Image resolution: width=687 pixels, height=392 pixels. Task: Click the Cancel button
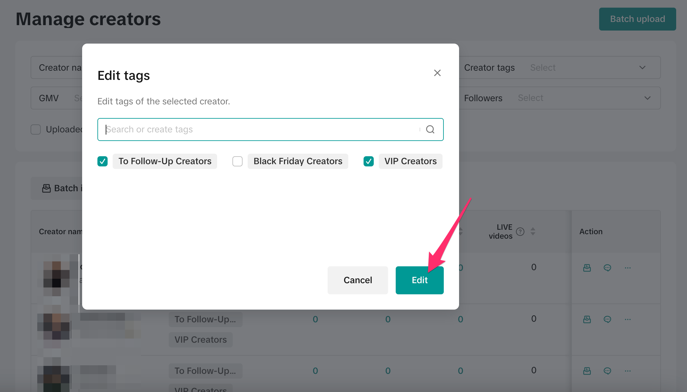pyautogui.click(x=358, y=280)
